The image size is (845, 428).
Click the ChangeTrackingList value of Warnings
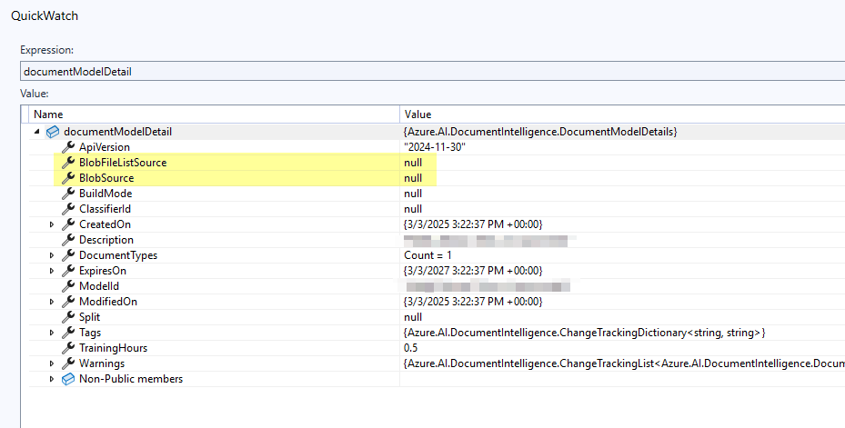coord(624,363)
